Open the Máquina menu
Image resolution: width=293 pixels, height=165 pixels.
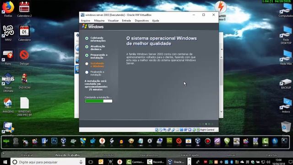coord(99,21)
